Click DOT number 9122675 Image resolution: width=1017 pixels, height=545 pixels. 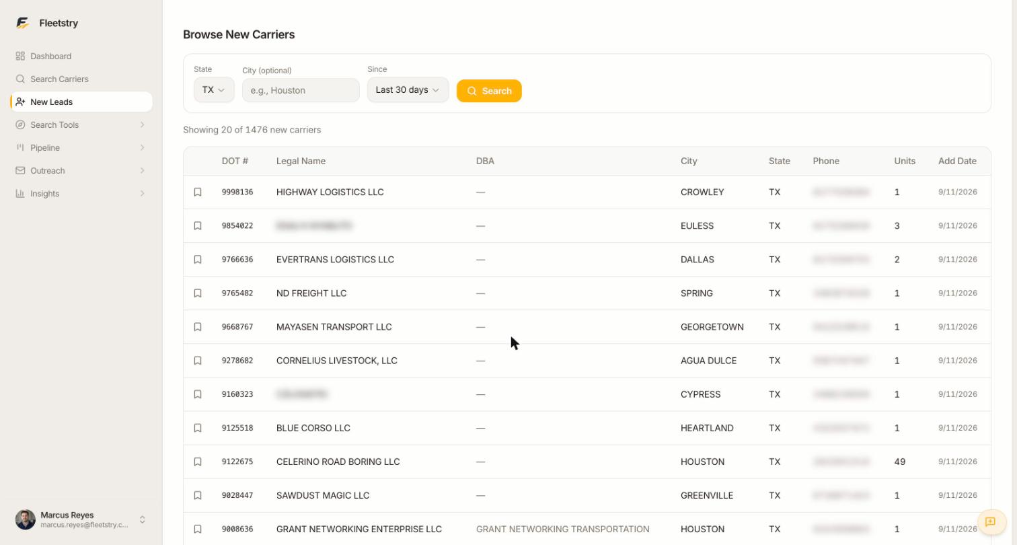[x=237, y=462]
